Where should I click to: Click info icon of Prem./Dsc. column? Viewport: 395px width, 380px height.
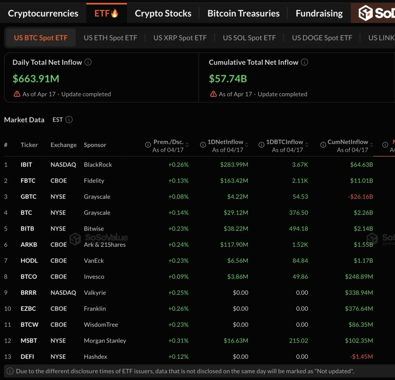(x=148, y=145)
